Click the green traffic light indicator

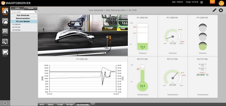point(203,46)
